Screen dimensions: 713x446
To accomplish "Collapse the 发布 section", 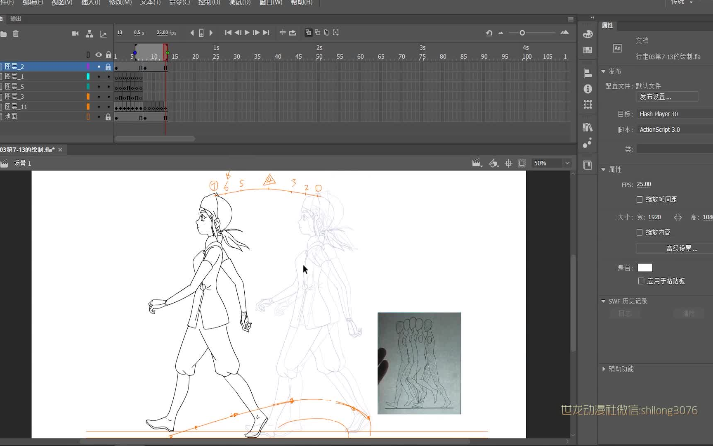I will [x=603, y=71].
